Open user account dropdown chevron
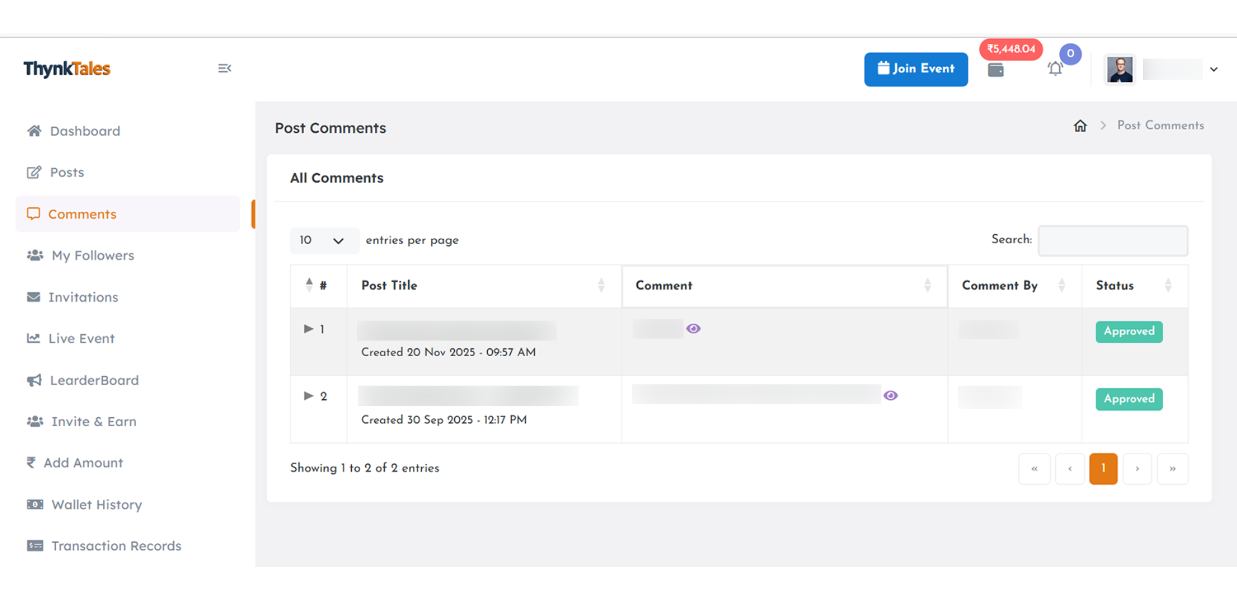 (1214, 70)
